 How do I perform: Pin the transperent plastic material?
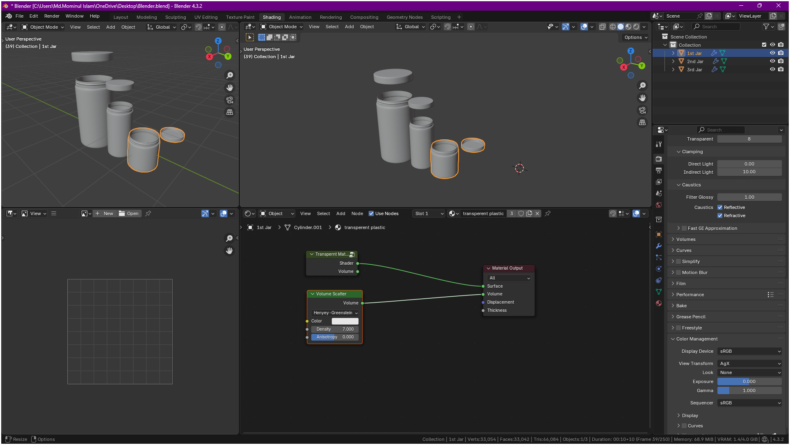coord(548,213)
